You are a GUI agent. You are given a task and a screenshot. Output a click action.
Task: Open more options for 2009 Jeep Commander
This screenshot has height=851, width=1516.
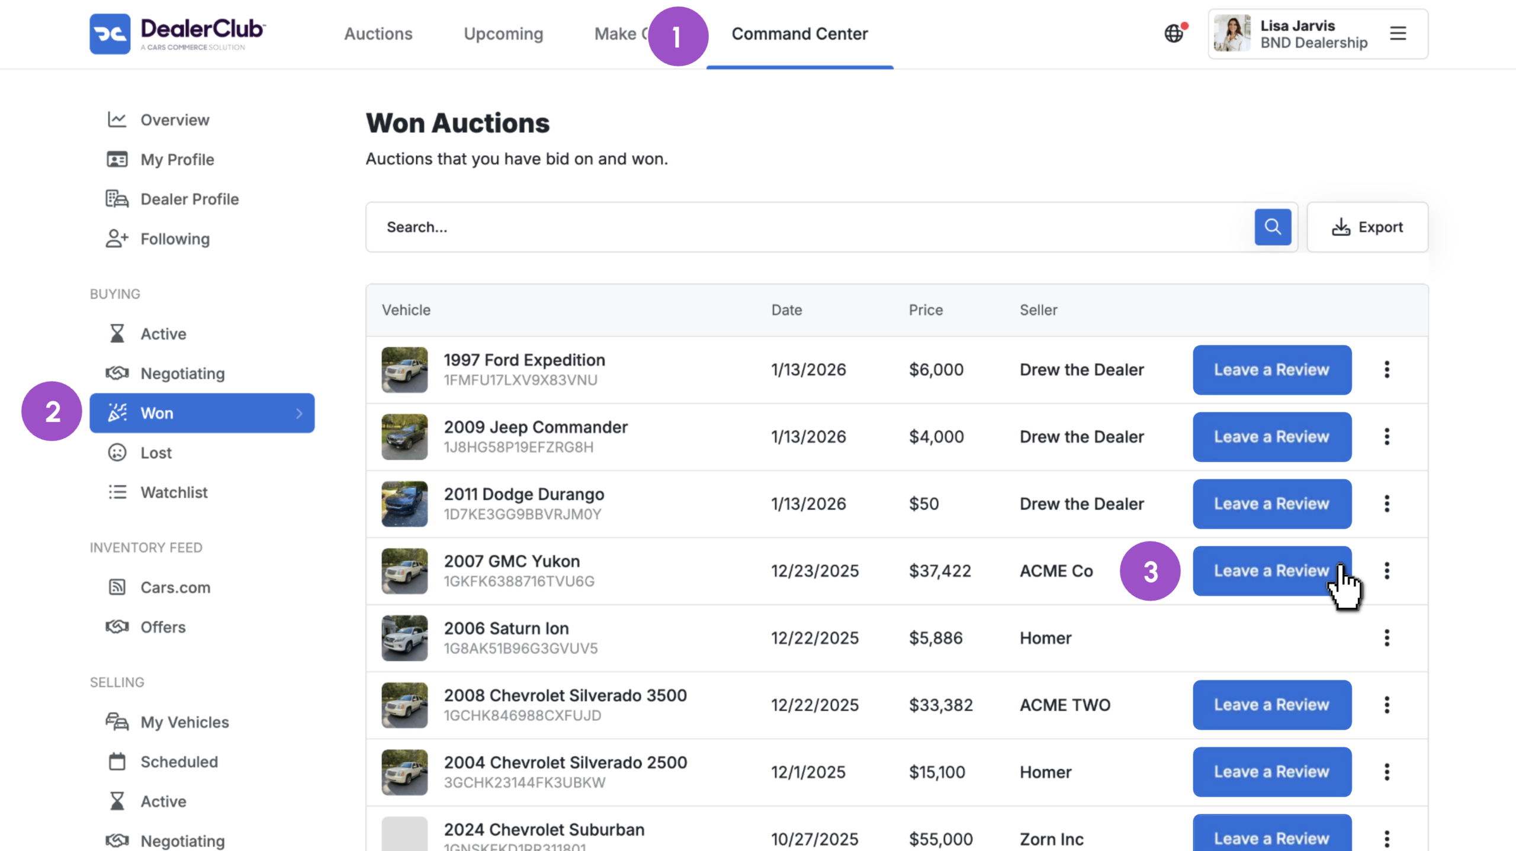pyautogui.click(x=1387, y=437)
